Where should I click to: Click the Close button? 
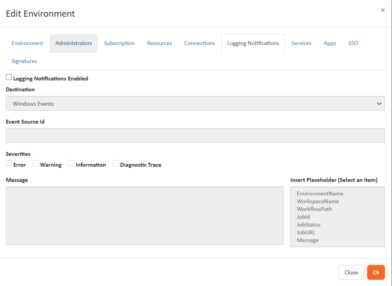351,272
